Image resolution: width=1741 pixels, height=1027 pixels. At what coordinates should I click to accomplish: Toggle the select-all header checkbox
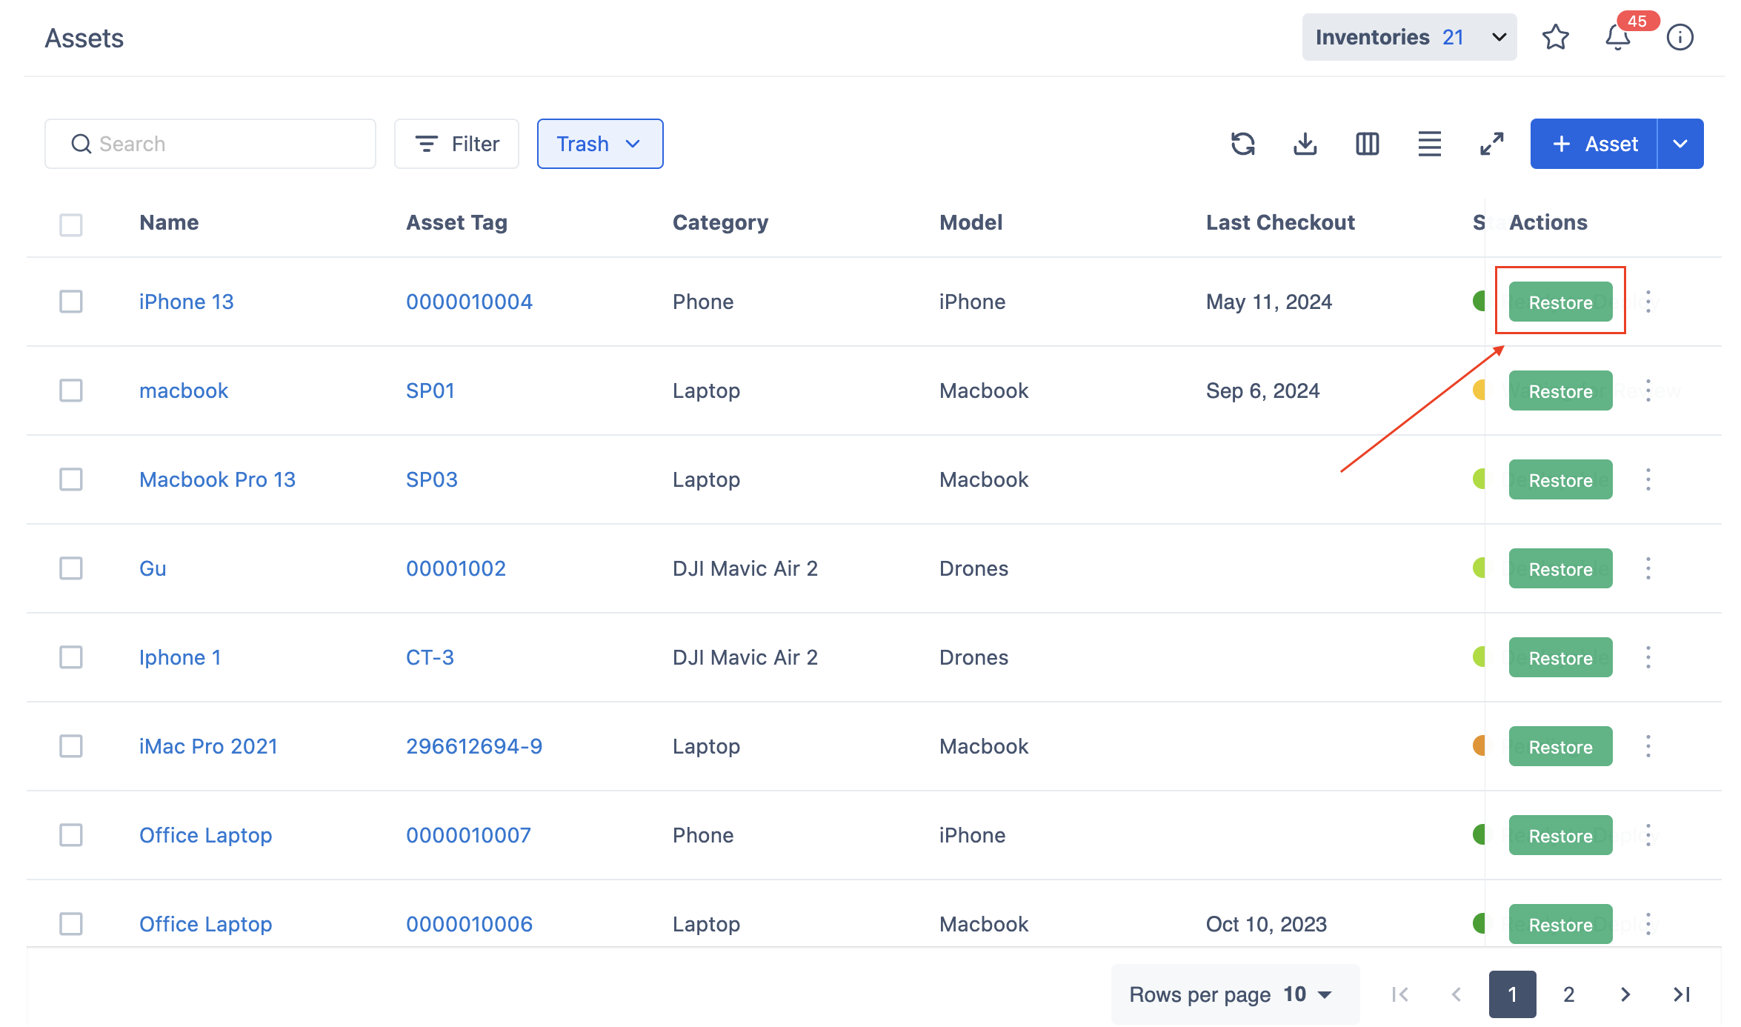coord(71,225)
